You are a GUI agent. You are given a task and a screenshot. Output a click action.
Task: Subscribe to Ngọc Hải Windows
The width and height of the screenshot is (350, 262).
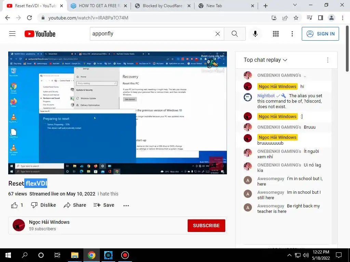[x=206, y=225]
